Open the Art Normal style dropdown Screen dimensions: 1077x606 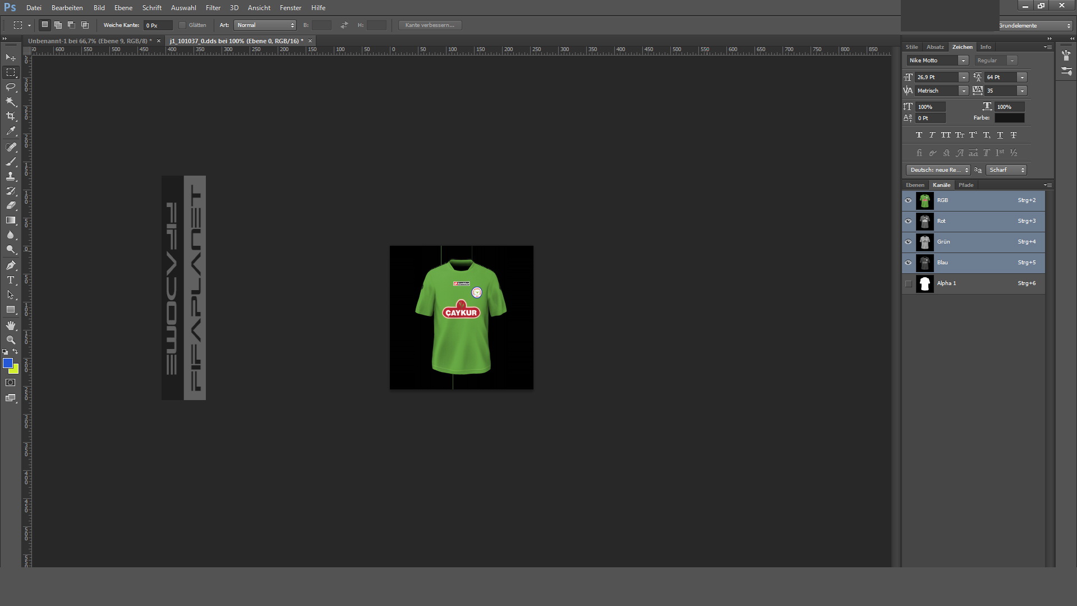[x=265, y=25]
